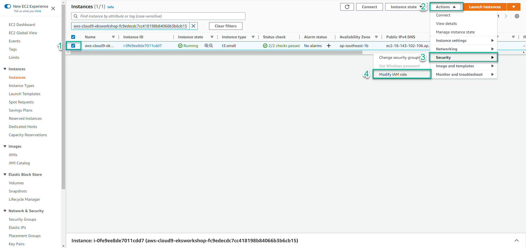Click the search magnifier icon
Image resolution: width=526 pixels, height=248 pixels.
click(x=76, y=16)
